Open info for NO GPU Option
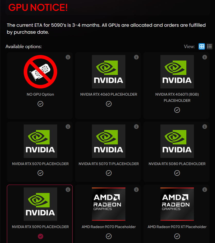Viewport: 215px width, 243px height. click(x=68, y=57)
